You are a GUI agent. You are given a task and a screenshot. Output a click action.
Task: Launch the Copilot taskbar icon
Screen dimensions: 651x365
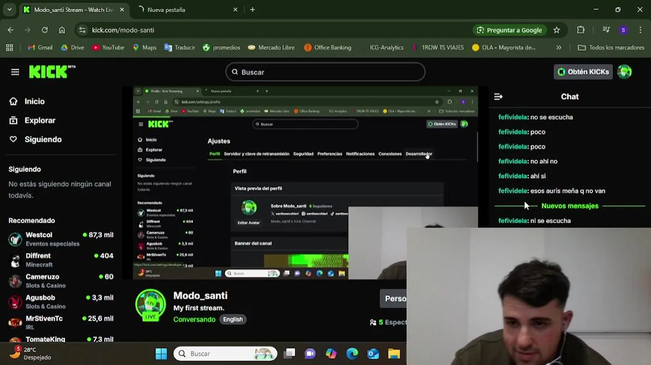(x=331, y=353)
